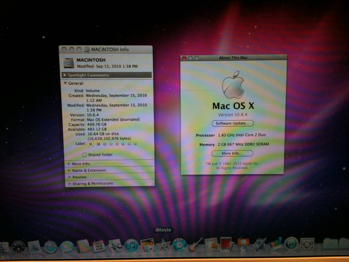The height and width of the screenshot is (262, 349).
Task: Click the MACINTOSH volume name heading
Action: 91,60
